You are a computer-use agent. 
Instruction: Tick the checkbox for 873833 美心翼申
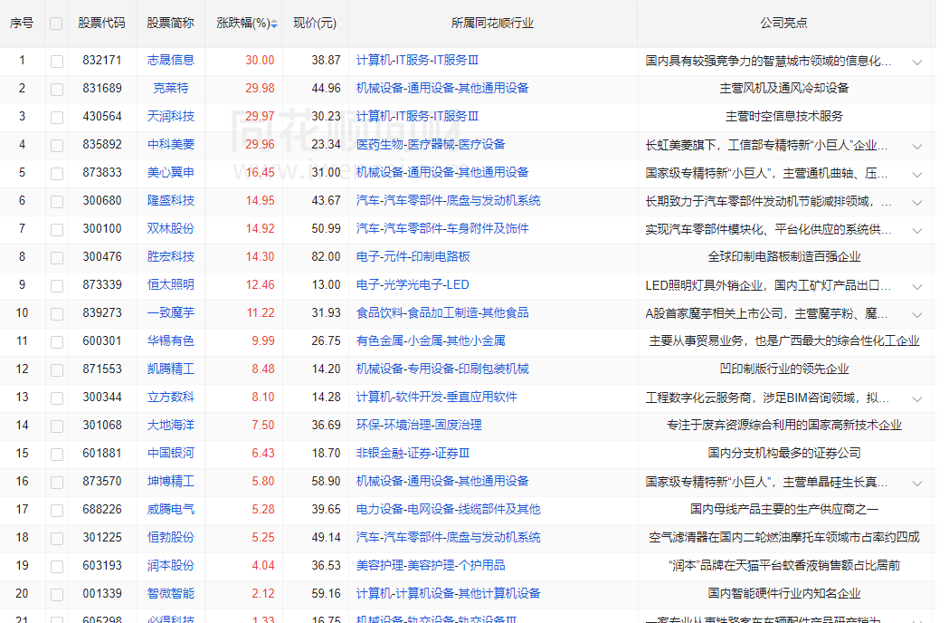[57, 173]
